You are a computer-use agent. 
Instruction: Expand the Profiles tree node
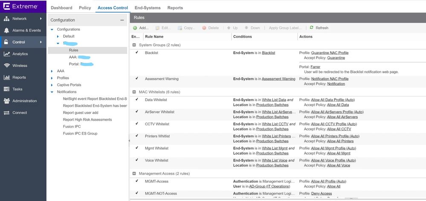point(52,78)
